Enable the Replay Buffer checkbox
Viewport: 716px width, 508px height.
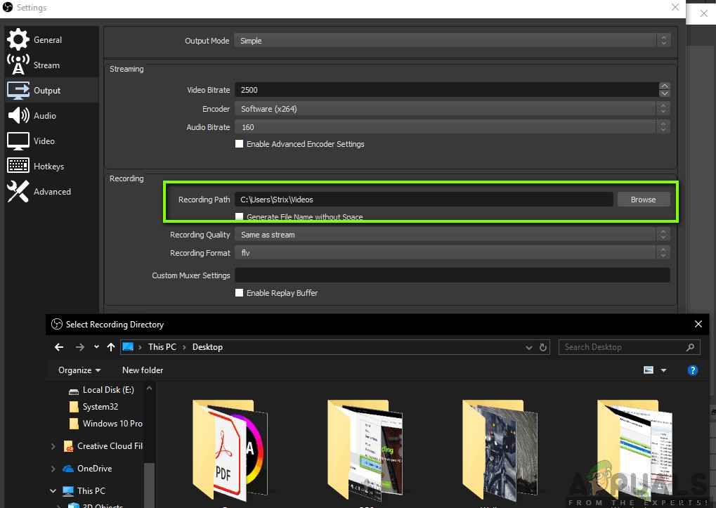point(239,293)
